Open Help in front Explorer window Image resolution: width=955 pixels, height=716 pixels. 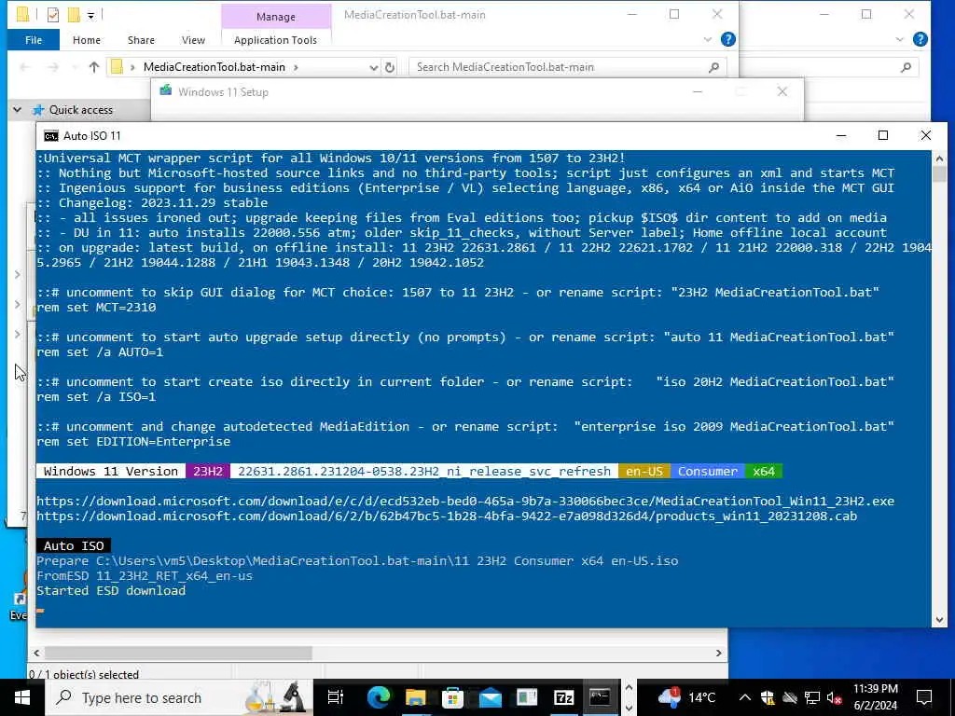[727, 39]
